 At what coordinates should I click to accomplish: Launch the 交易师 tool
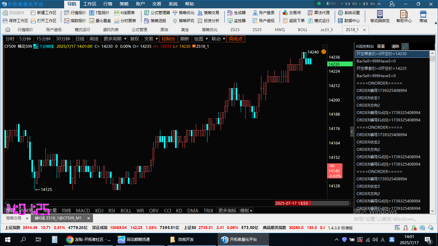click(292, 13)
